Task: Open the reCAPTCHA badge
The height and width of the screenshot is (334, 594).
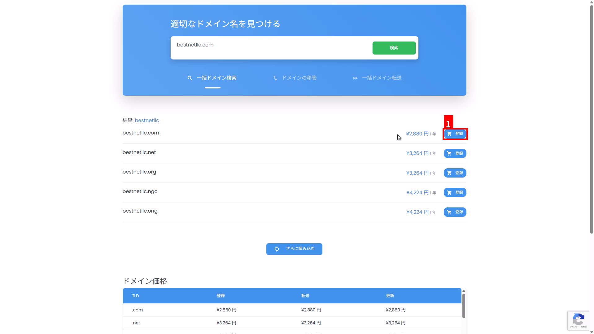Action: click(x=578, y=320)
